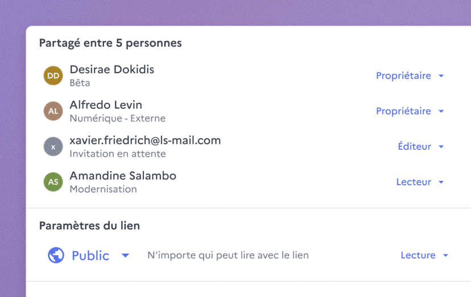This screenshot has height=297, width=471.
Task: Select the Alfredo Levin name
Action: coord(106,105)
